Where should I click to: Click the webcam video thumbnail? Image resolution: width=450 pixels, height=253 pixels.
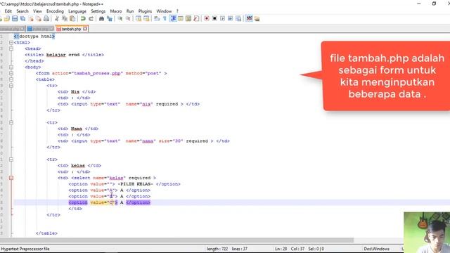pos(427,233)
